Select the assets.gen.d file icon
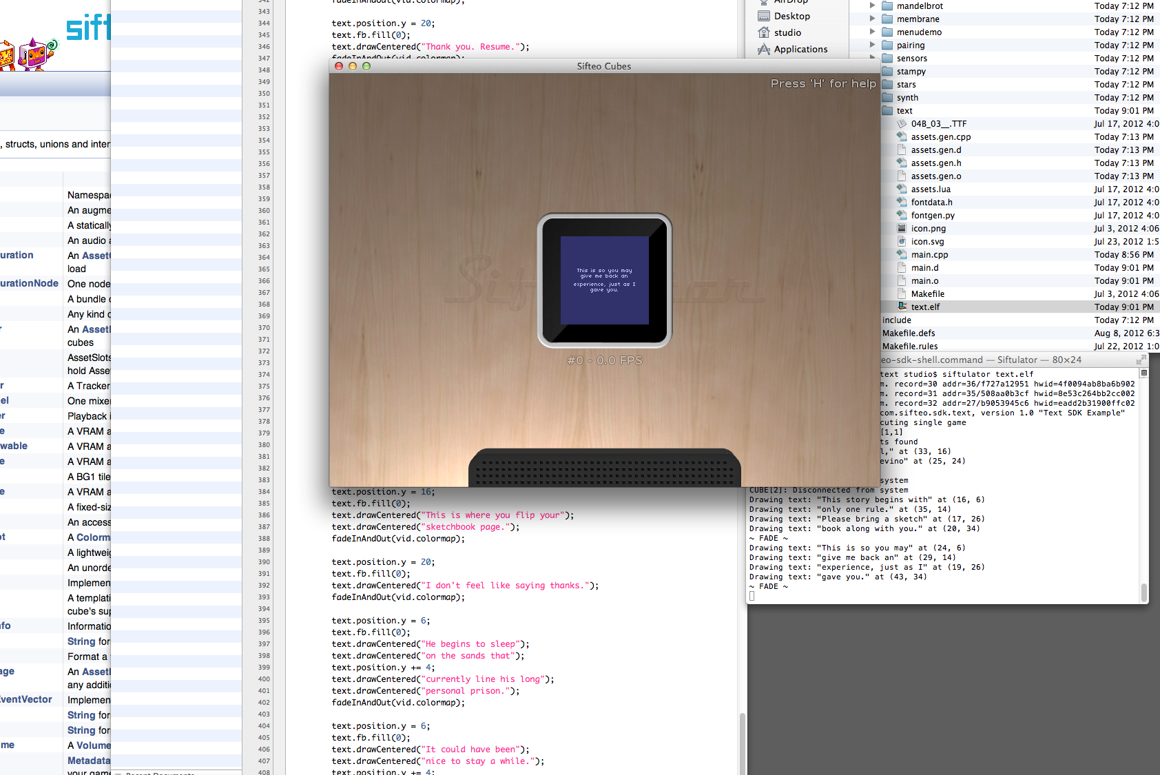Screen dimensions: 1160x775 (x=902, y=149)
